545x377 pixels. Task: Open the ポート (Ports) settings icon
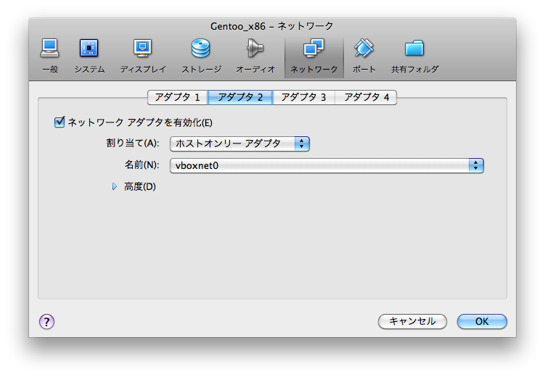click(364, 57)
